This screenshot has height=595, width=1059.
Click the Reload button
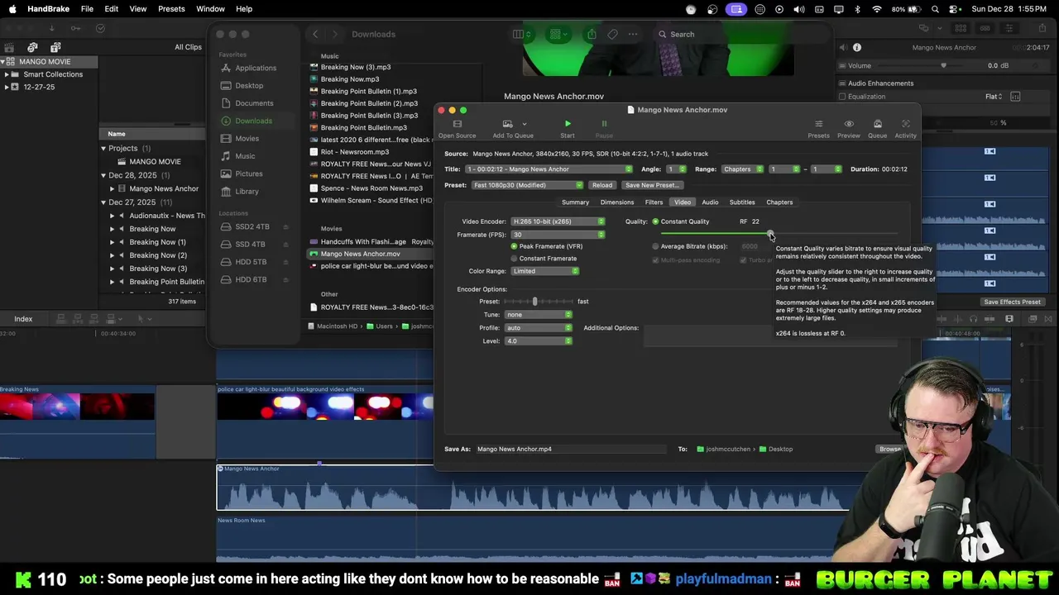coord(602,185)
